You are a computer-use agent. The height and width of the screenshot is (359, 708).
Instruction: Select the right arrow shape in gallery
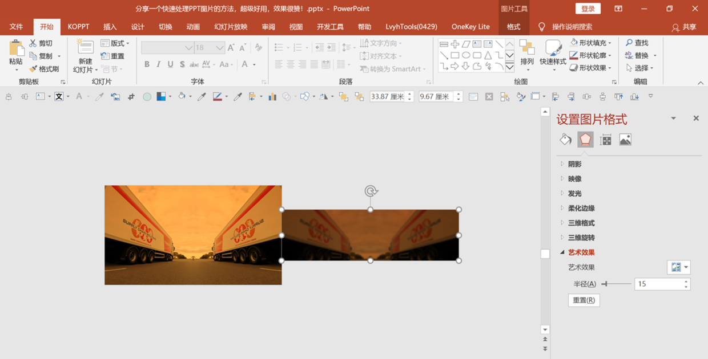tap(454, 66)
